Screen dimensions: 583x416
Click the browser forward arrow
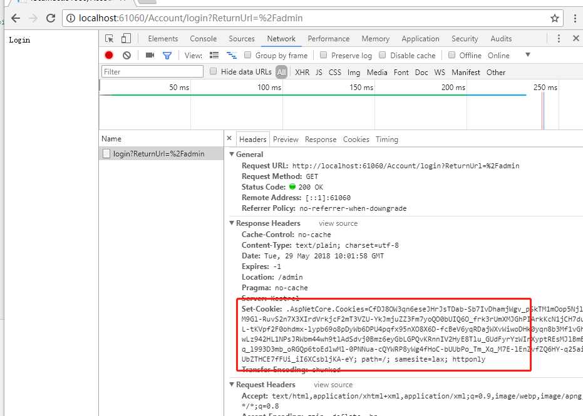click(33, 18)
